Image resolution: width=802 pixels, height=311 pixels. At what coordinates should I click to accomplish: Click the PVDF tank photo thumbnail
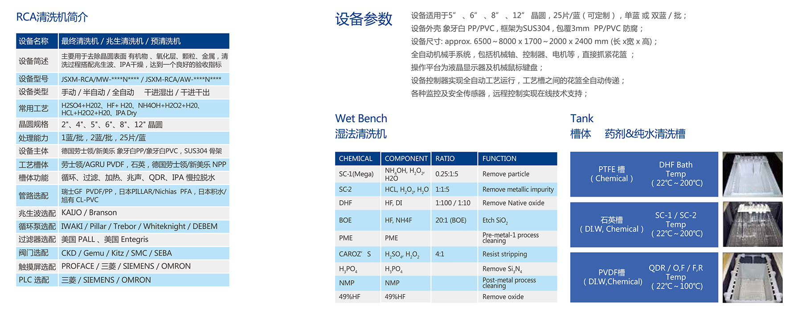tap(752, 278)
